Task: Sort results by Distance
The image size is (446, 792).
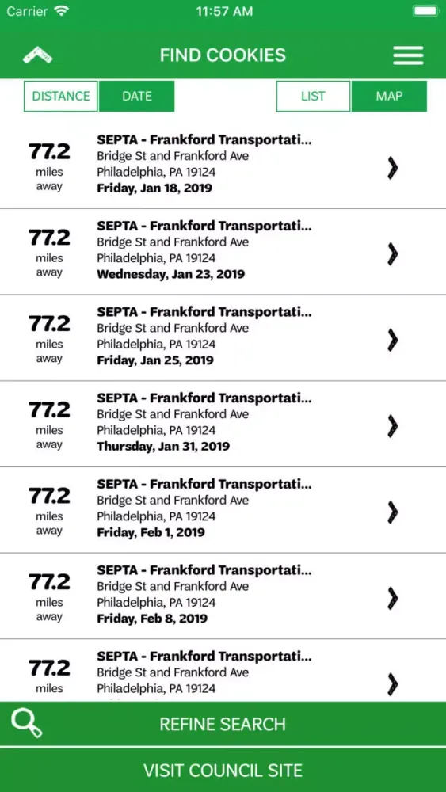Action: (61, 96)
